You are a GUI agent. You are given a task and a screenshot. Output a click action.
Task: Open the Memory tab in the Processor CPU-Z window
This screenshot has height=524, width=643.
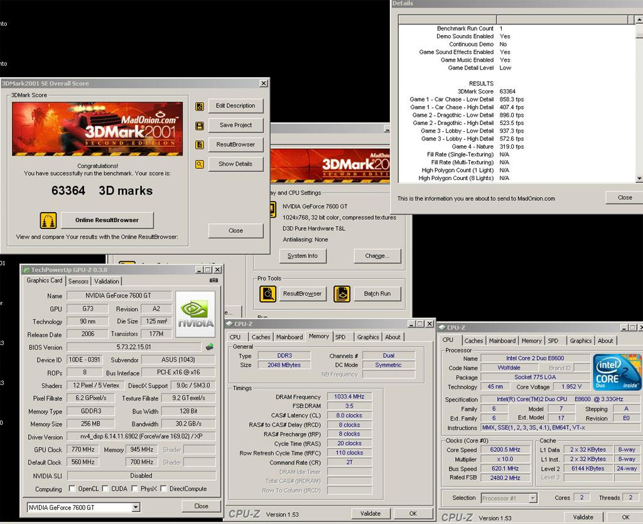click(x=531, y=341)
